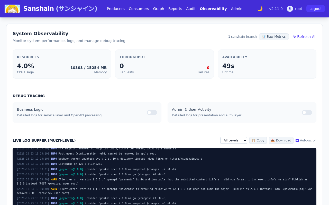The image size is (329, 205).
Task: Navigate to Reports
Action: point(175,9)
